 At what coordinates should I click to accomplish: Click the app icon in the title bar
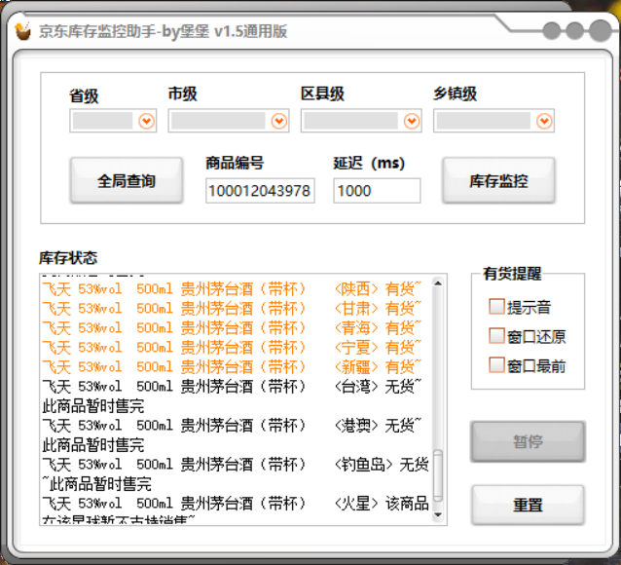(x=22, y=31)
